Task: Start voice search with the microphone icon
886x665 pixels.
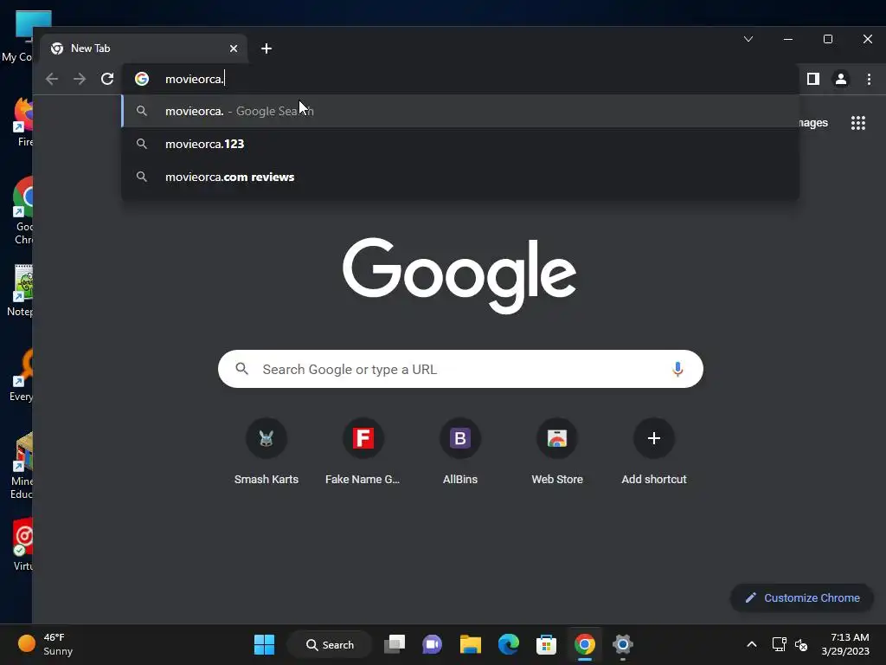Action: coord(677,369)
